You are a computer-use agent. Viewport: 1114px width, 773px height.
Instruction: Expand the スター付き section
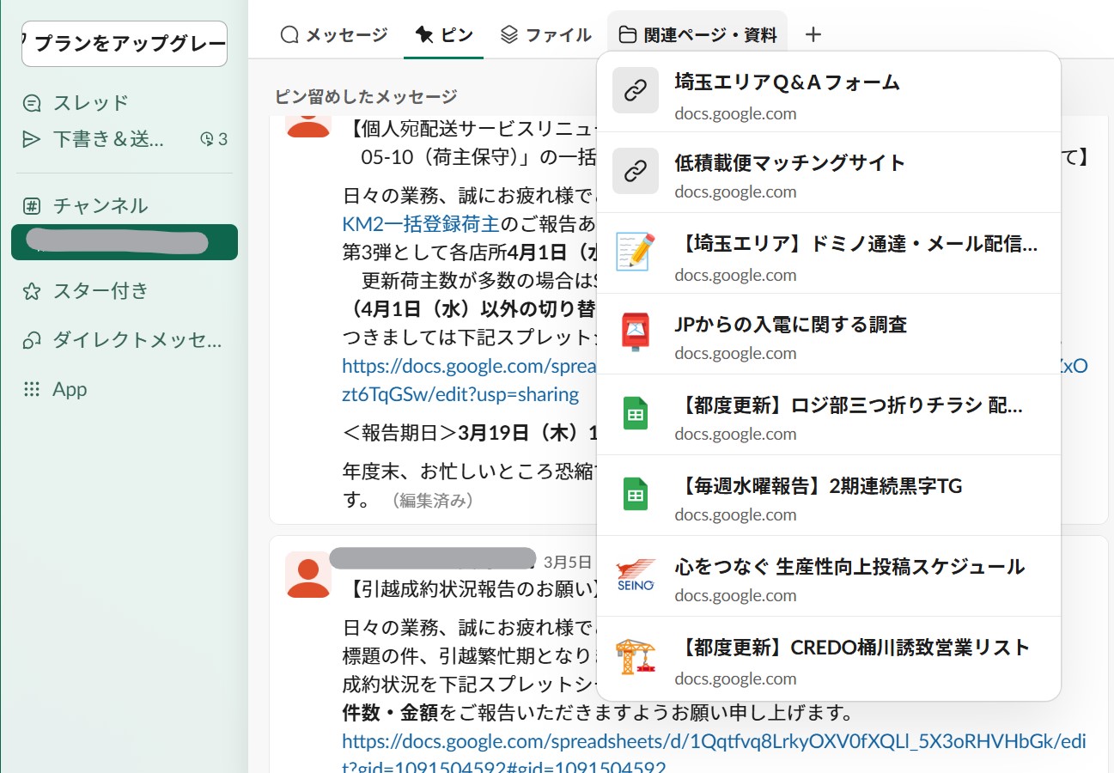click(x=100, y=291)
